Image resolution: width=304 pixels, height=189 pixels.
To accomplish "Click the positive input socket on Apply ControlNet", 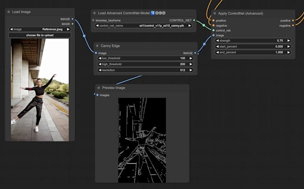I will (x=213, y=21).
